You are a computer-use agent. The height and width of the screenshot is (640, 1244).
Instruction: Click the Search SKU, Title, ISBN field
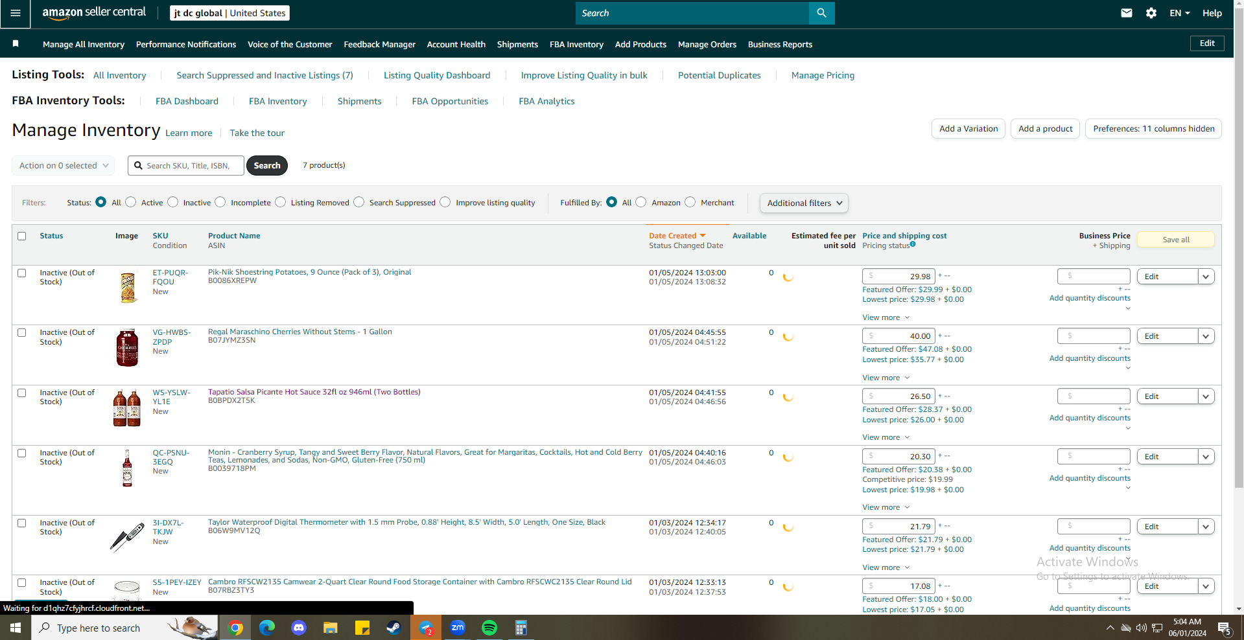[x=186, y=165]
